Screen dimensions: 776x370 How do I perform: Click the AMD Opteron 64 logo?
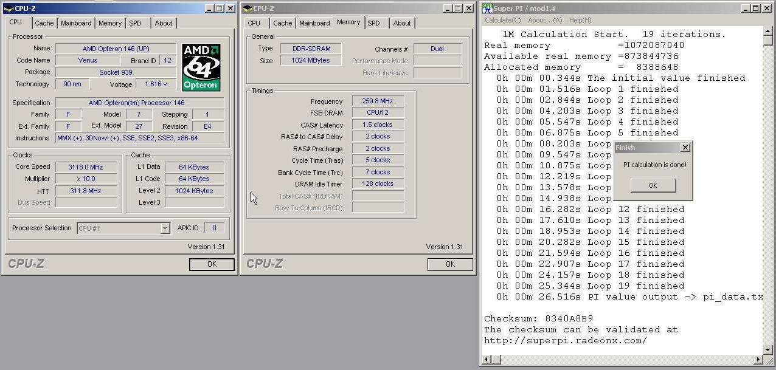201,67
